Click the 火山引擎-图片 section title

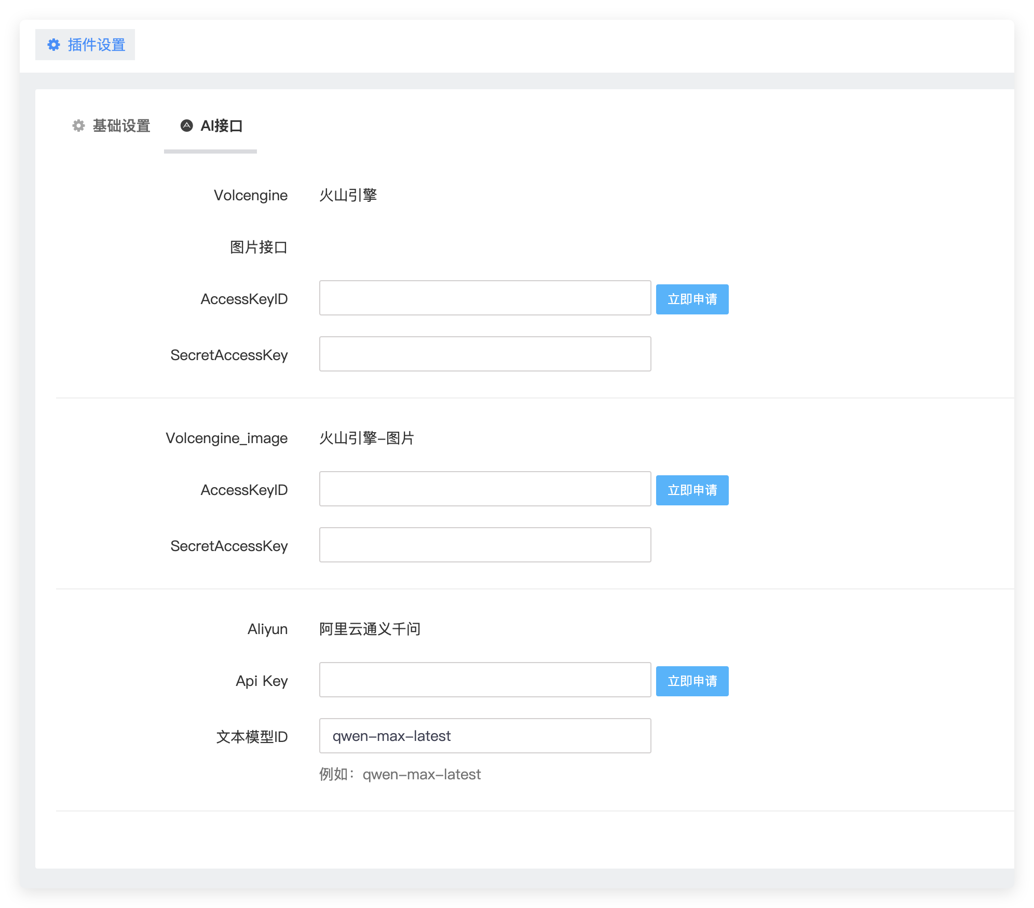click(x=366, y=438)
